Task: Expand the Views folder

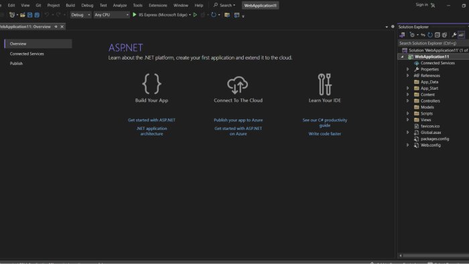Action: tap(407, 119)
